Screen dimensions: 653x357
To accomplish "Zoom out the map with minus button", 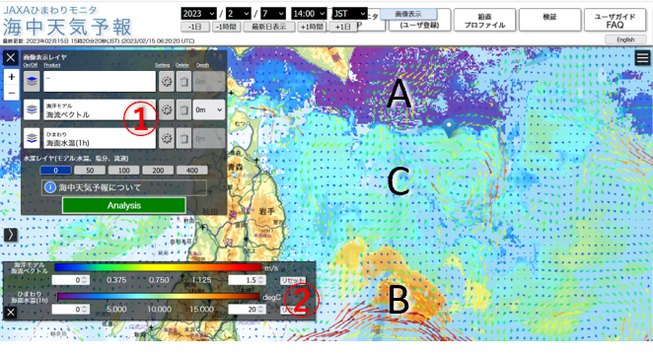I will point(12,93).
